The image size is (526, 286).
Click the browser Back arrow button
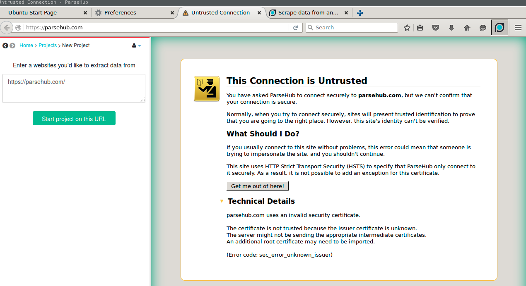[7, 28]
